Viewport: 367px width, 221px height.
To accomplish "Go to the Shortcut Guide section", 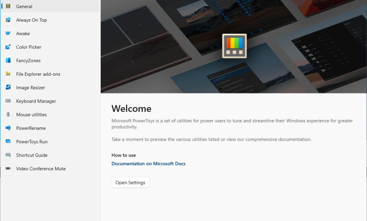I will click(x=32, y=155).
